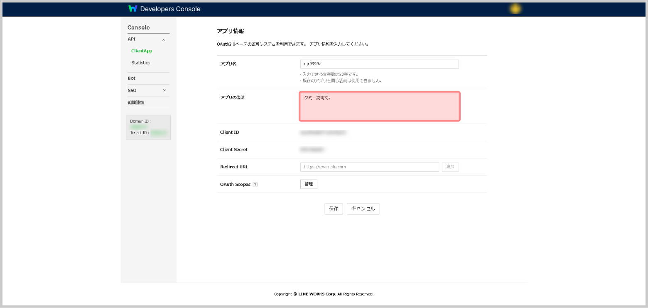Focus the アプリの説明 description textarea

point(379,106)
